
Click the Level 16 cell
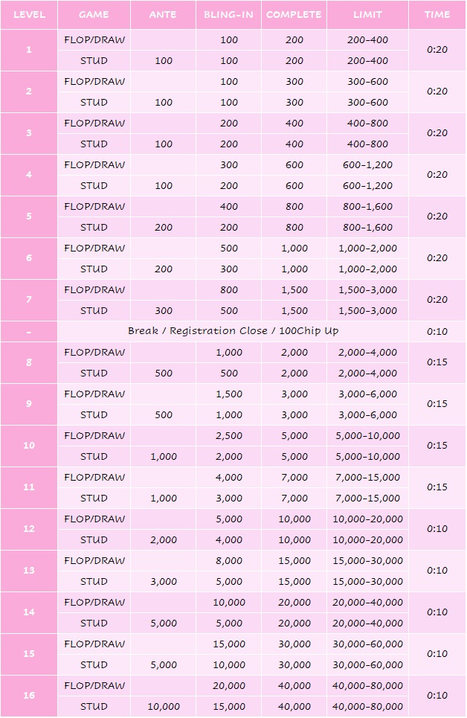click(29, 696)
